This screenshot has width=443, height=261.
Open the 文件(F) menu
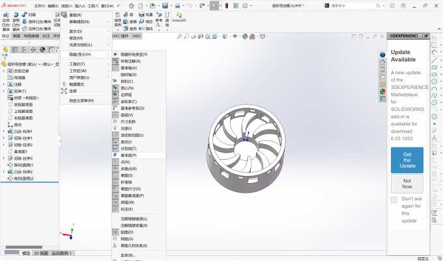(x=40, y=6)
